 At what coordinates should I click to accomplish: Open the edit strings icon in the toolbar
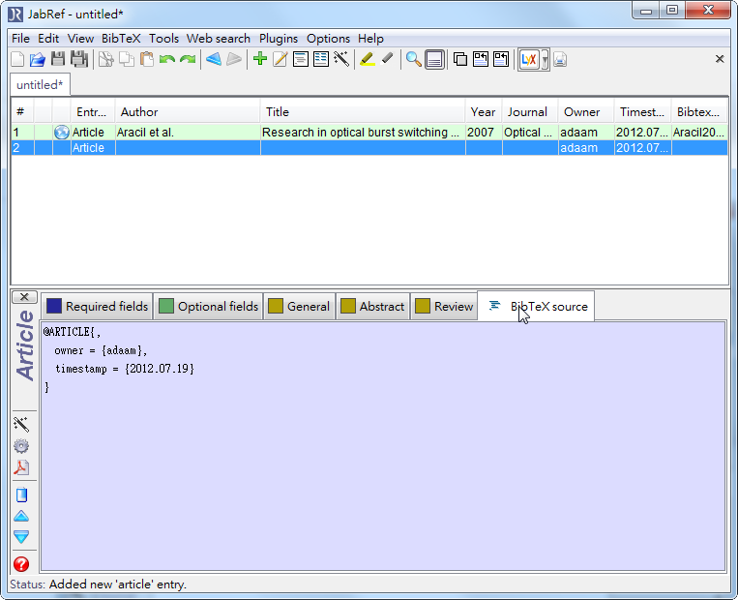pos(321,59)
